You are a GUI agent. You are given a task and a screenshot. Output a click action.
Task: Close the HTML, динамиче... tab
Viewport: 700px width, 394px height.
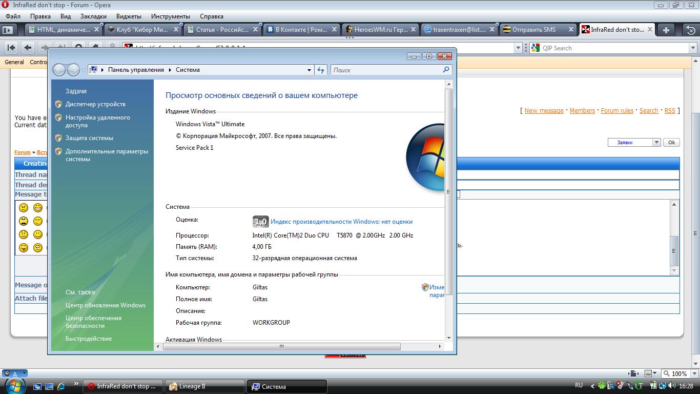[96, 30]
